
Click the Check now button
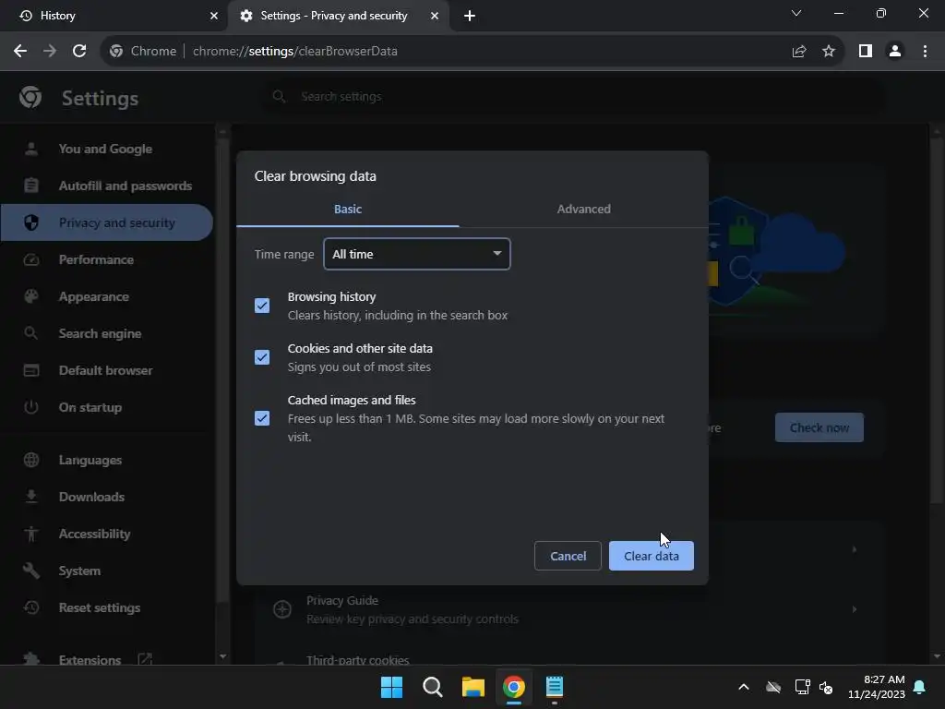pyautogui.click(x=819, y=427)
